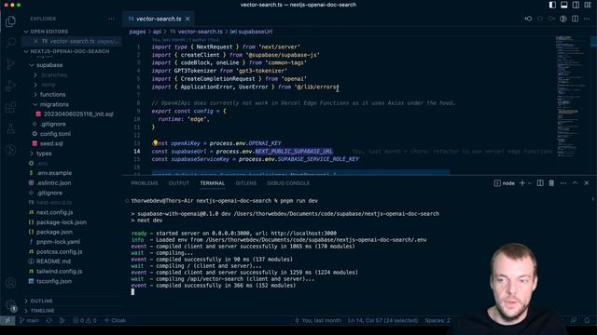Switch to the Output panel tab
597x335 pixels.
[x=178, y=183]
